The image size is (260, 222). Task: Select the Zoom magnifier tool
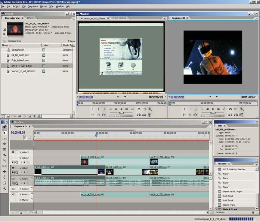pyautogui.click(x=4, y=188)
